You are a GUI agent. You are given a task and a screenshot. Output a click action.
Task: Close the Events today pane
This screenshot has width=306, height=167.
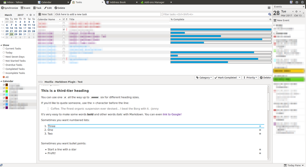[303, 7]
